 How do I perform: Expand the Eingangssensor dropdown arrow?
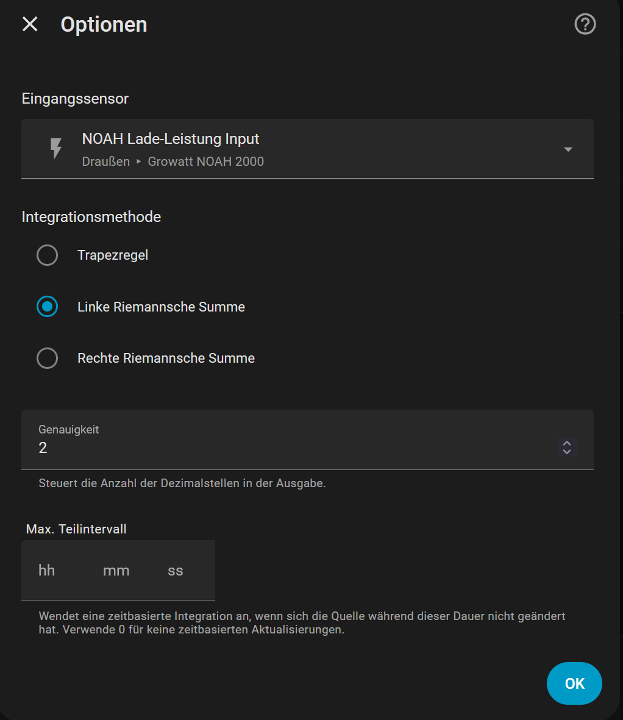pos(568,149)
